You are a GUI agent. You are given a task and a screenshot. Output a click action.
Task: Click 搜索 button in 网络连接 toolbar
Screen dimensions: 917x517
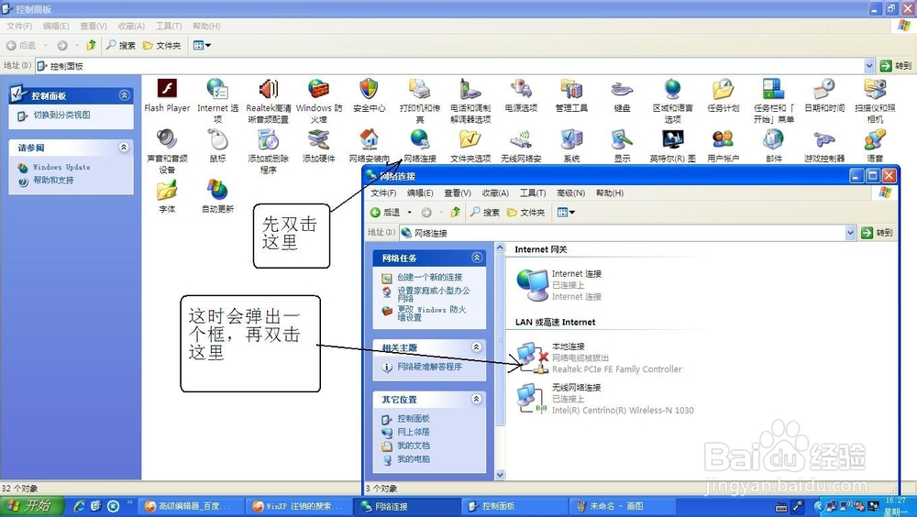tap(485, 213)
